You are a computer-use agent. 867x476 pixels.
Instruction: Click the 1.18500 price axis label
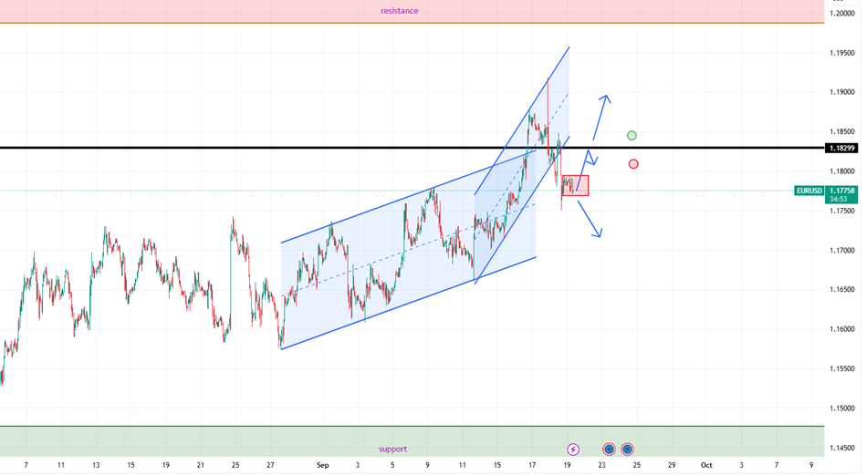coord(841,132)
